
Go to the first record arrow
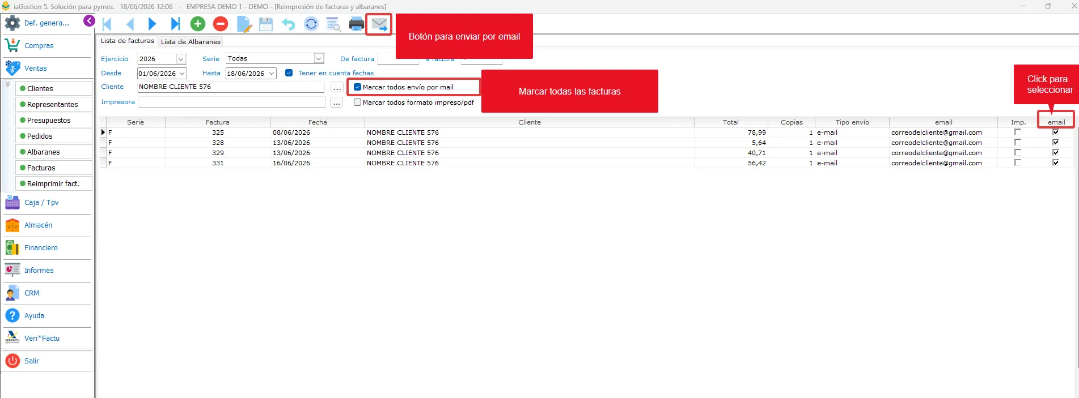point(107,24)
